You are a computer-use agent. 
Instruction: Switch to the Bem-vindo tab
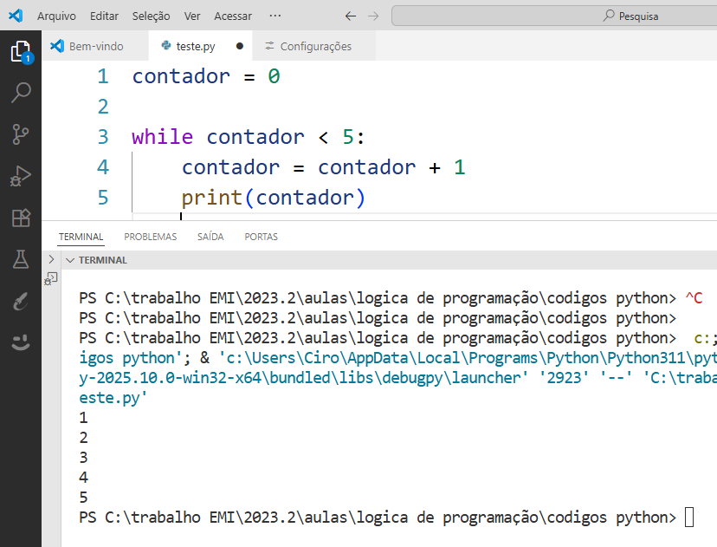click(95, 46)
